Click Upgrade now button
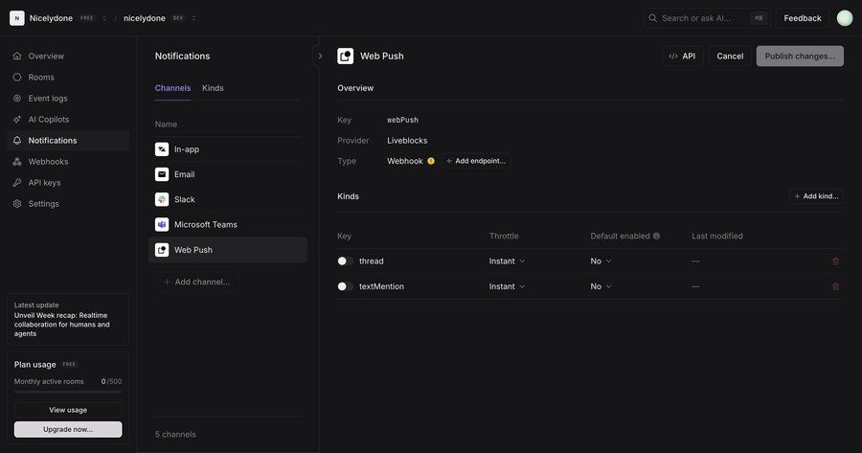 point(68,429)
